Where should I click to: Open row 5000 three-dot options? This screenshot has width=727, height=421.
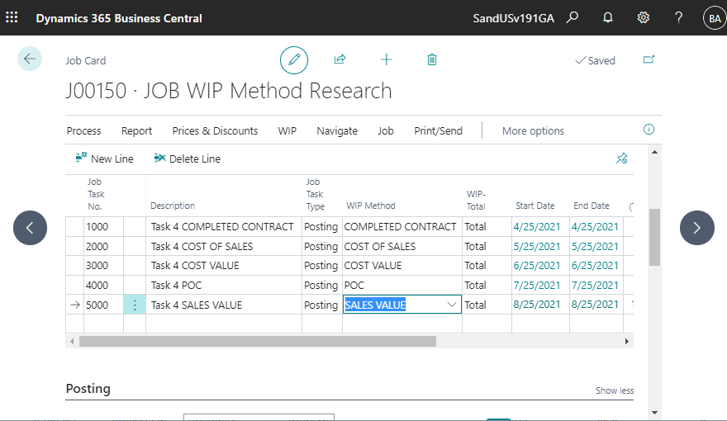point(135,305)
